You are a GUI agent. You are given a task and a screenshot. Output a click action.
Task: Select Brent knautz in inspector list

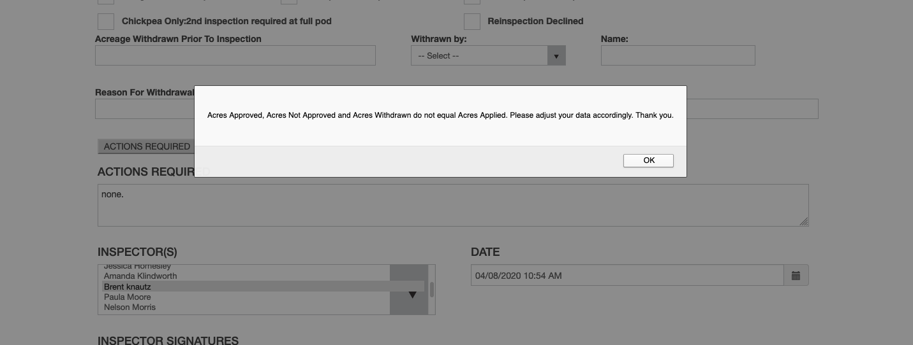point(128,286)
